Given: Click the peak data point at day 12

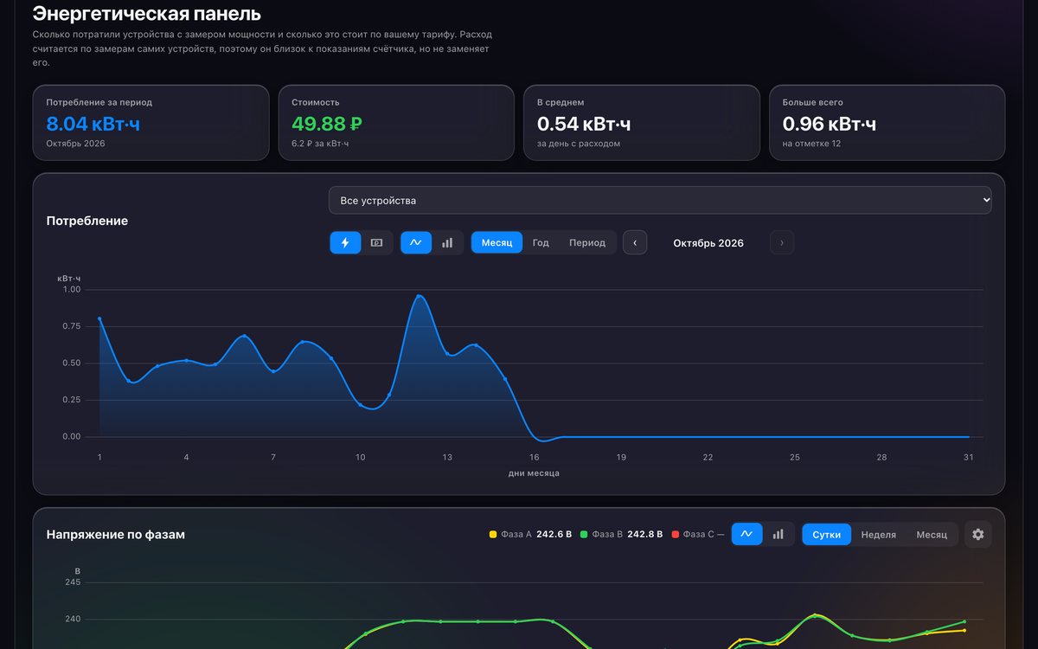Looking at the screenshot, I should coord(419,296).
